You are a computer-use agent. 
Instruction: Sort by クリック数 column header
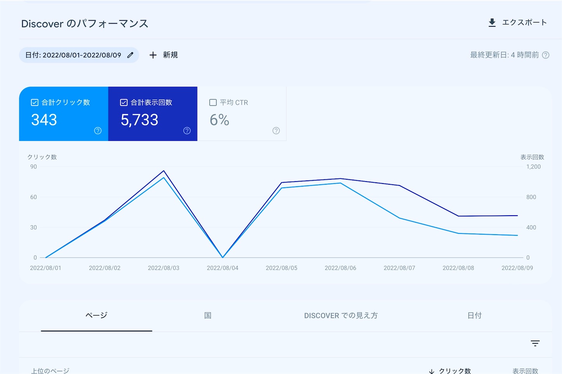coord(455,371)
